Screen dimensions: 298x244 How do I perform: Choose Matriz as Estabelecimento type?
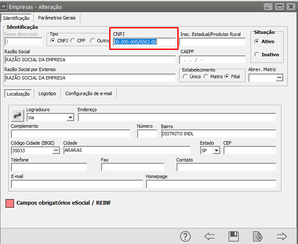click(206, 77)
